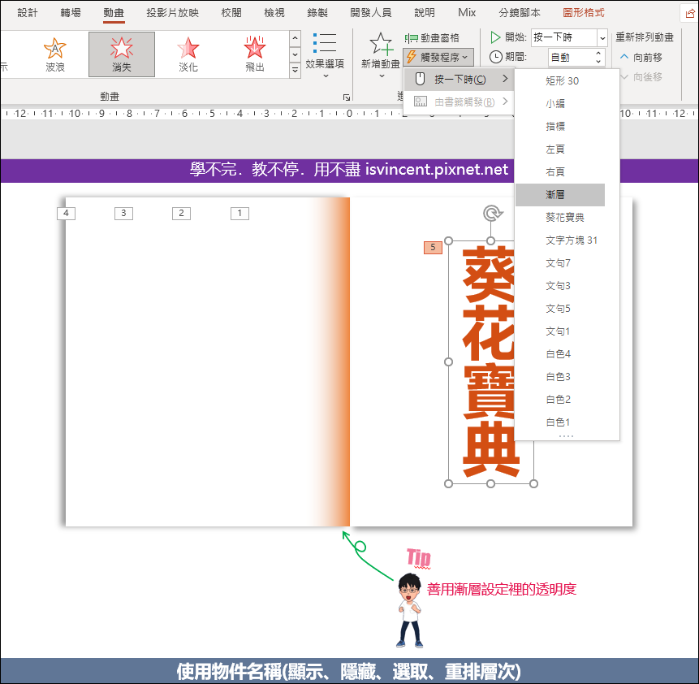Choose 文句5 as trigger object

click(x=560, y=309)
